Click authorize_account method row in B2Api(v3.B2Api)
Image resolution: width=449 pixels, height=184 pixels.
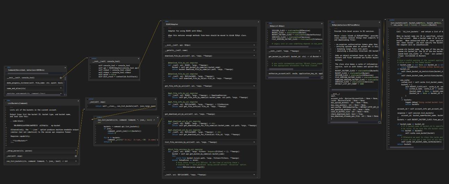tap(295, 73)
